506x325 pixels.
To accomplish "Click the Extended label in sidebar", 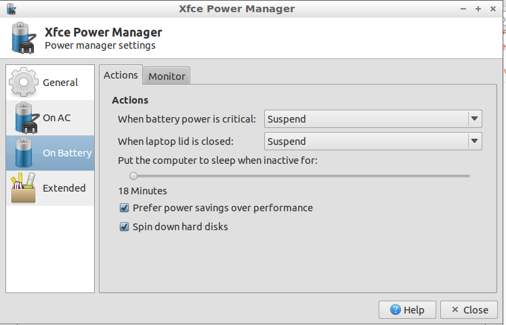I will [x=64, y=188].
